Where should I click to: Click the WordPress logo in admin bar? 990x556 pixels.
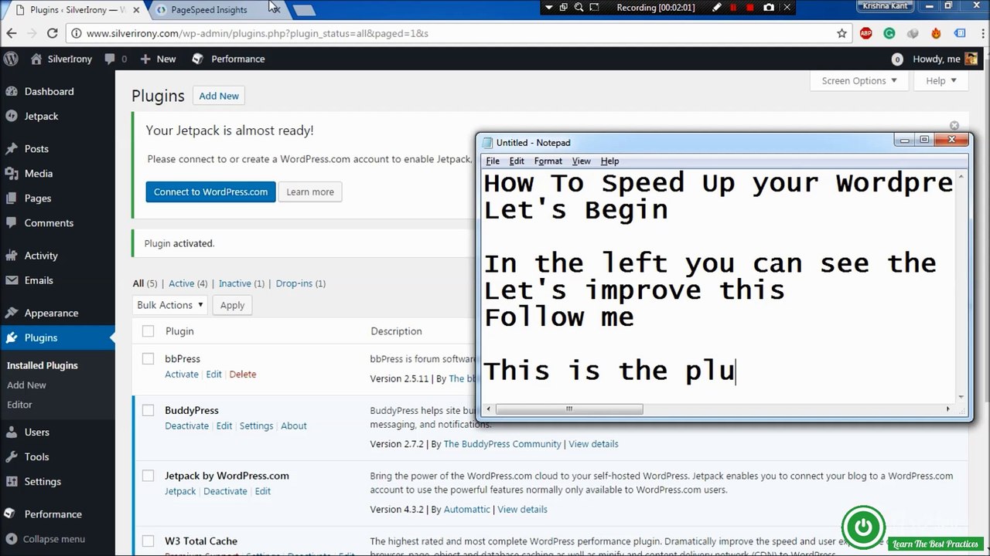click(11, 59)
